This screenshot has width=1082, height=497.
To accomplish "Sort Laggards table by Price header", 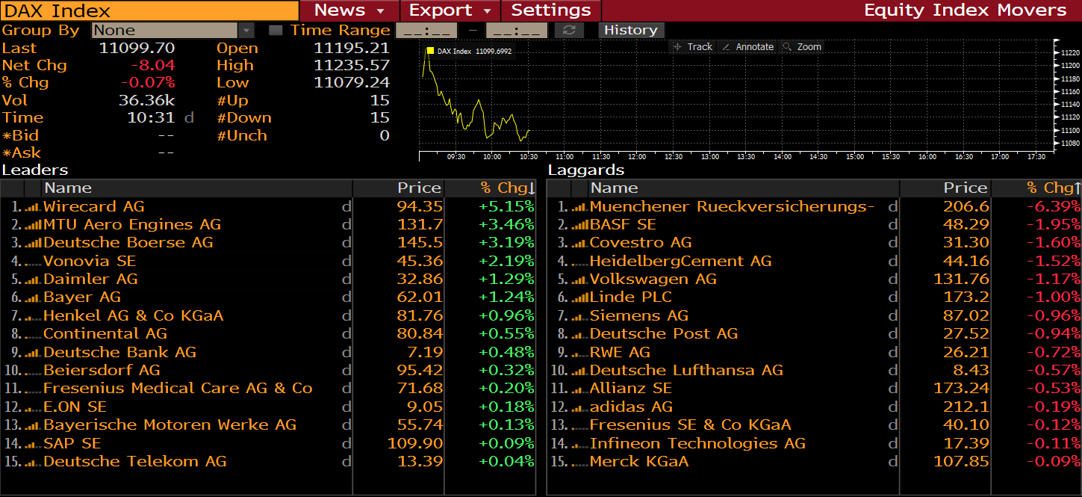I will point(966,188).
